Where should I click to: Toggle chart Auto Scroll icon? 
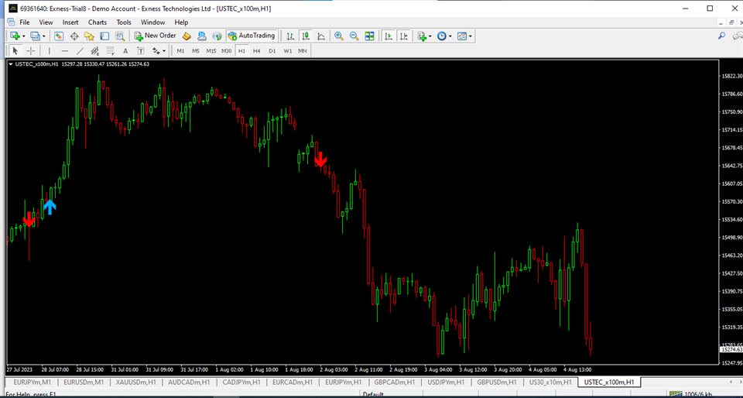click(388, 36)
